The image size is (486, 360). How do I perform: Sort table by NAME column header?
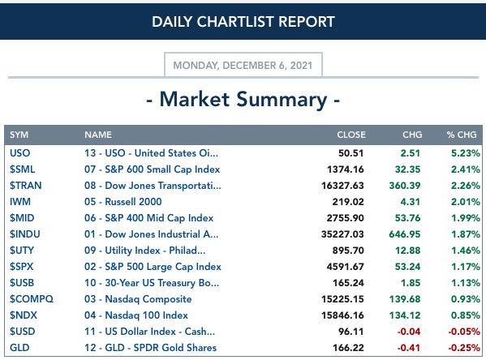[x=98, y=135]
